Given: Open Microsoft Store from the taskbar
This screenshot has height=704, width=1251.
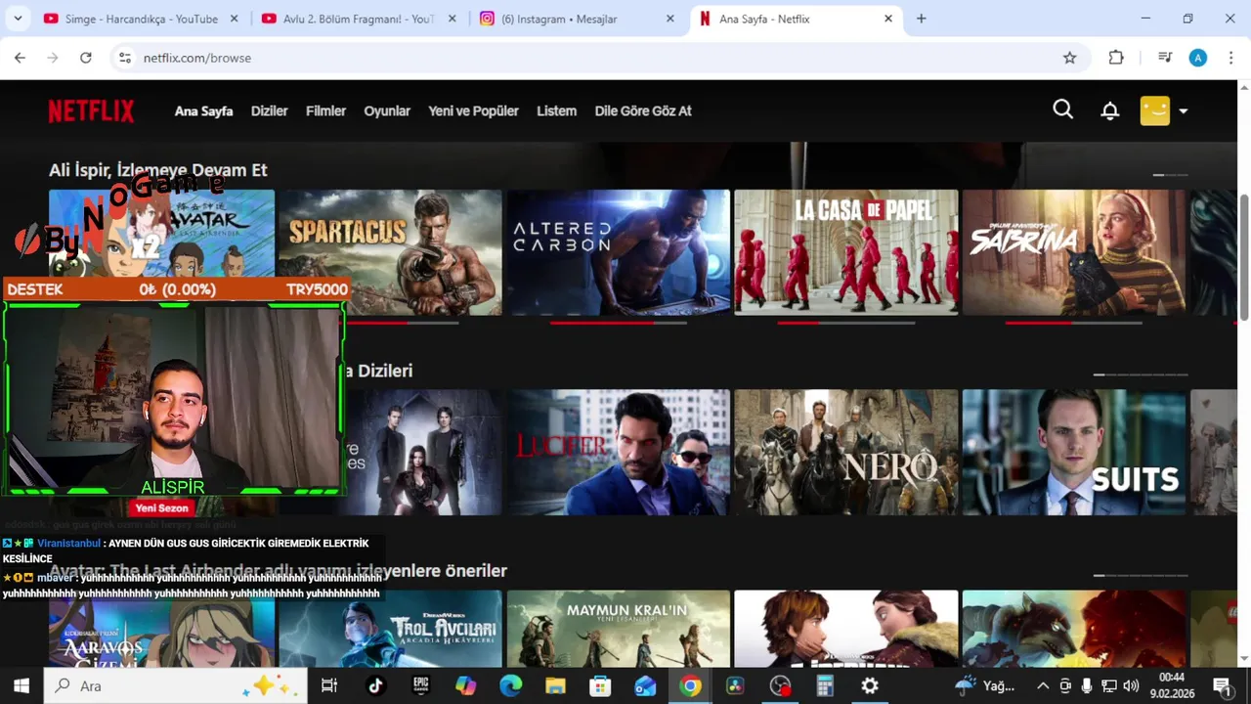Looking at the screenshot, I should click(600, 685).
